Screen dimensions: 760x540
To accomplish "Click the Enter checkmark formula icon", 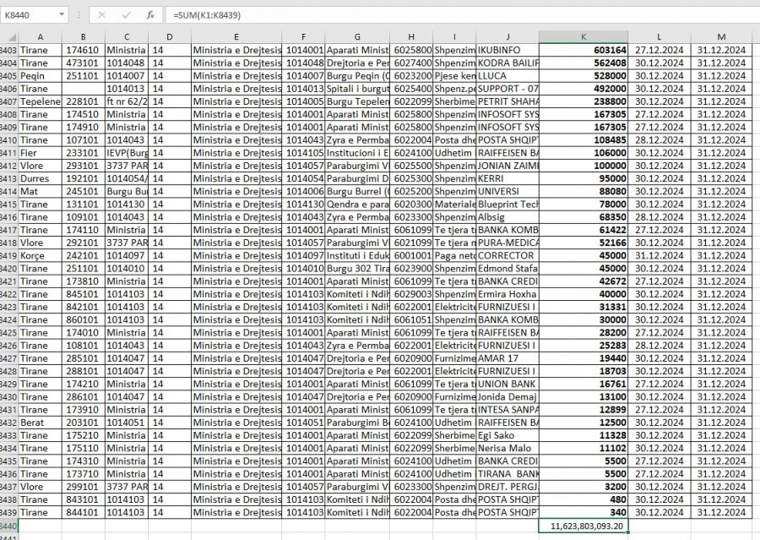I will tap(125, 15).
